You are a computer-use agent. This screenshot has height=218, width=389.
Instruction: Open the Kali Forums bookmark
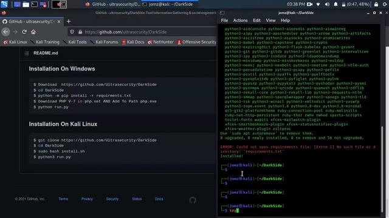click(104, 42)
